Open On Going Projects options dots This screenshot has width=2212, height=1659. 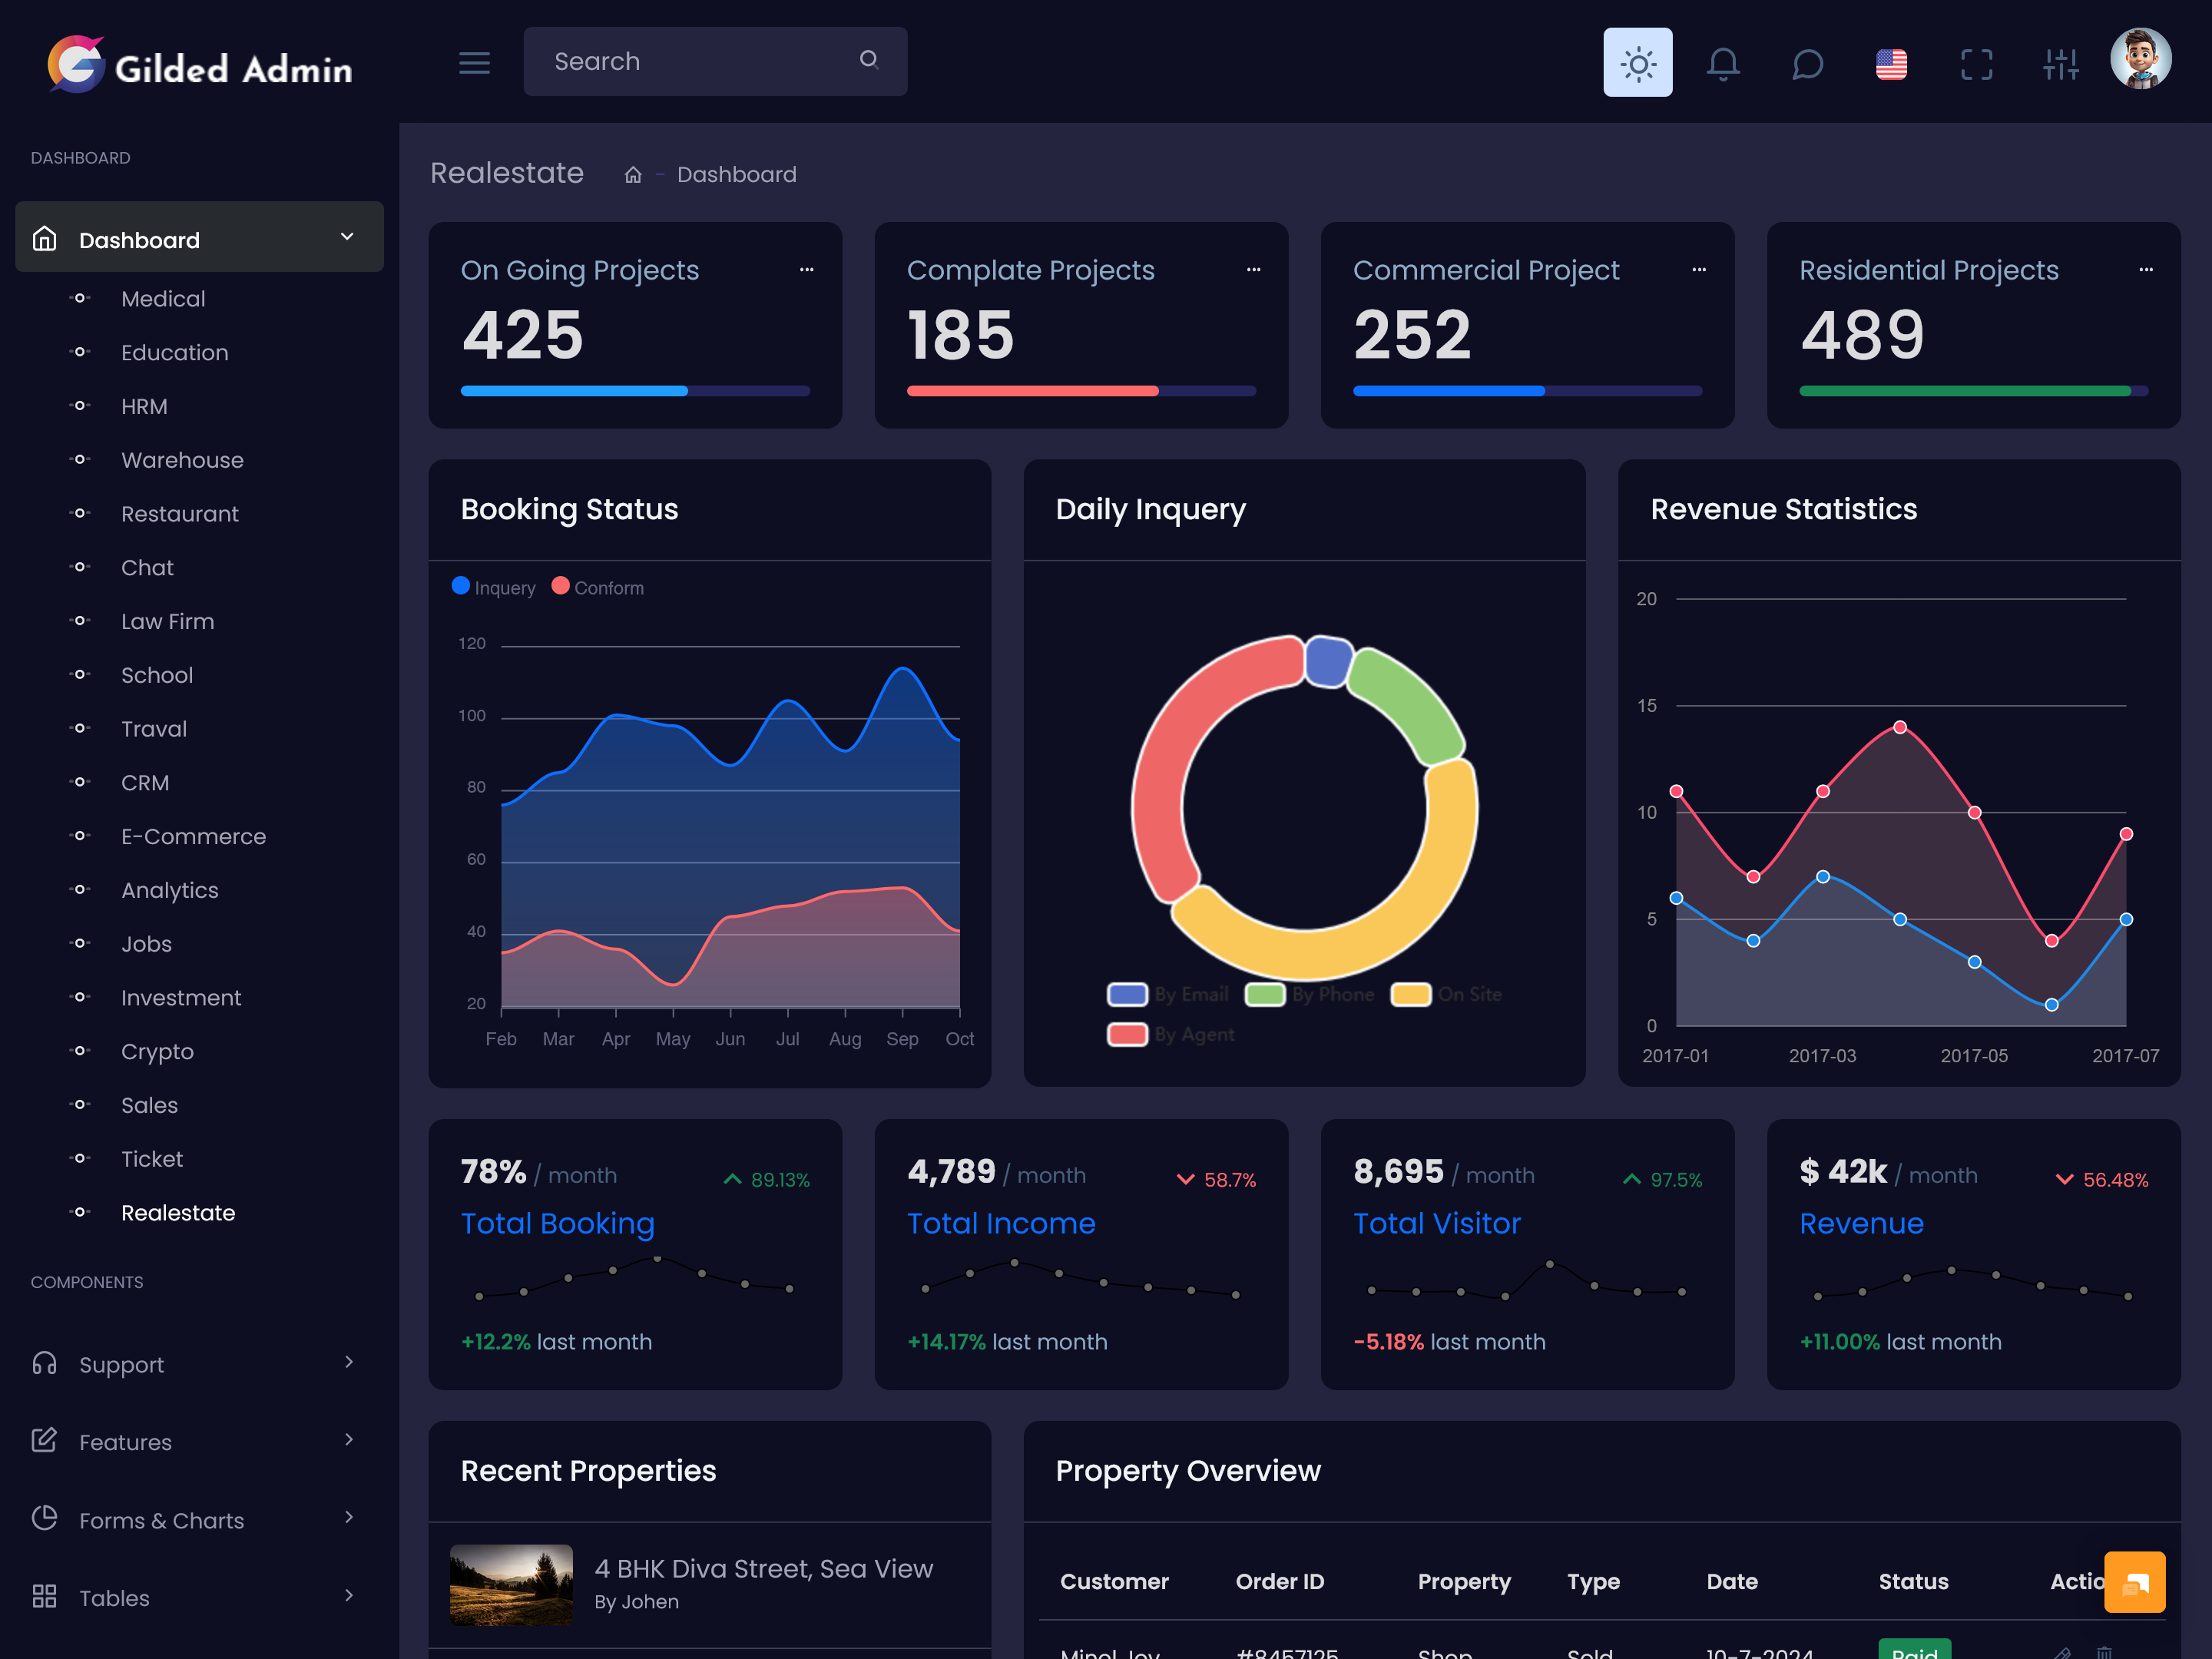[806, 270]
